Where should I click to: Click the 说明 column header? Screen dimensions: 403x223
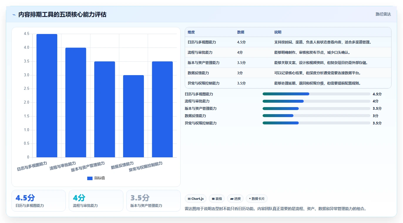point(278,32)
